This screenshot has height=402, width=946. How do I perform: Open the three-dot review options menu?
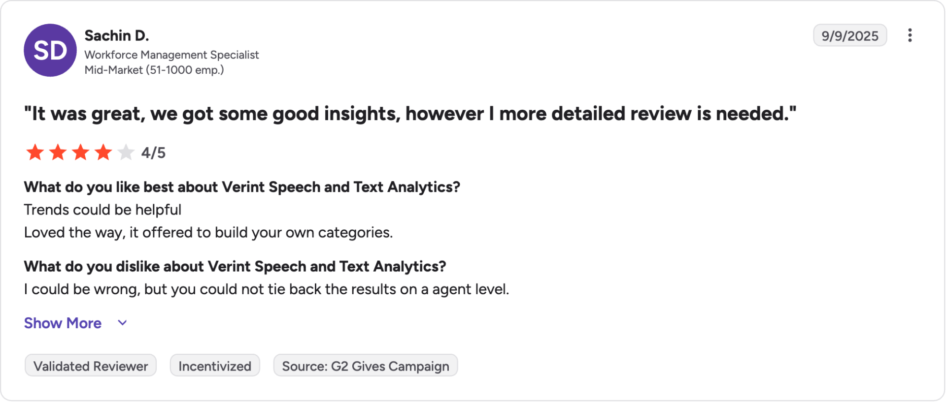pyautogui.click(x=910, y=35)
